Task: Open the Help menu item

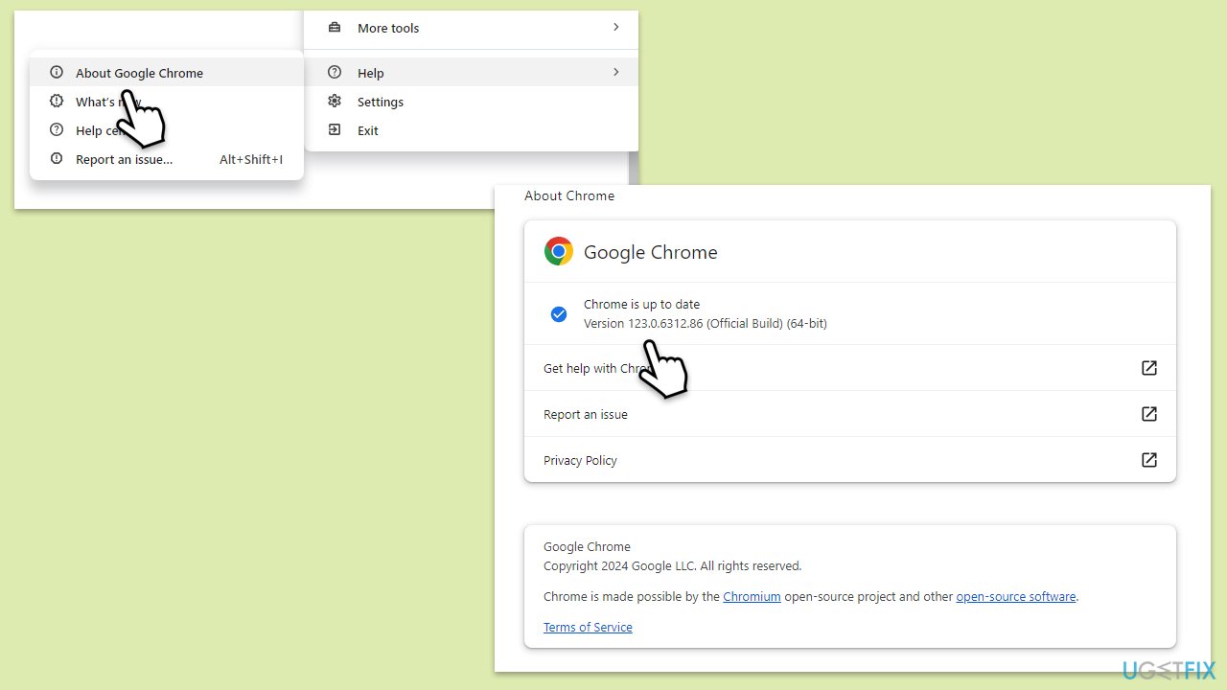Action: coord(471,73)
